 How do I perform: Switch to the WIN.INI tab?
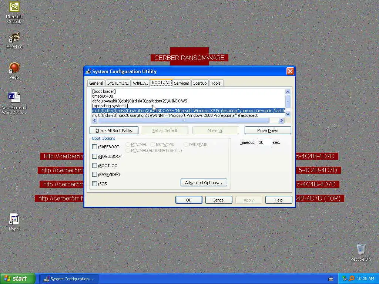(x=140, y=83)
